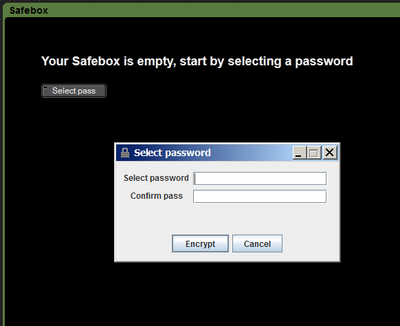Click the Encrypt button

(200, 243)
